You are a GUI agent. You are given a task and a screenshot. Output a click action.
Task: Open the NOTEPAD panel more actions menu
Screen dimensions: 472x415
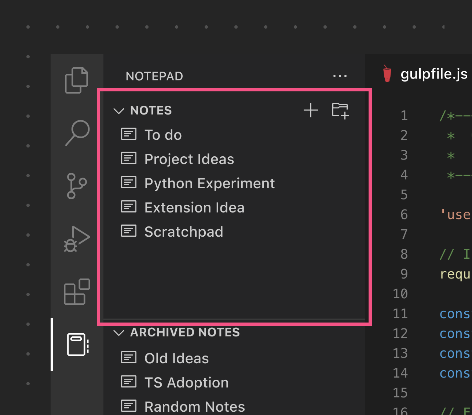point(340,76)
